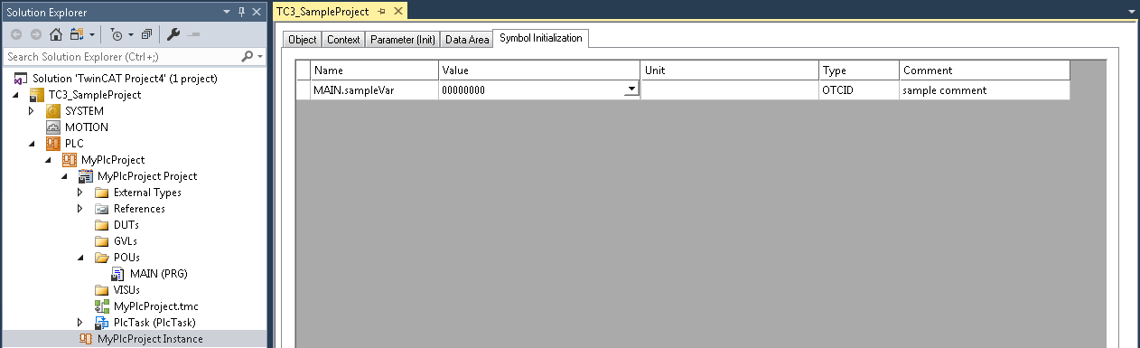Click the SYSTEM node icon
1140x348 pixels.
click(52, 111)
